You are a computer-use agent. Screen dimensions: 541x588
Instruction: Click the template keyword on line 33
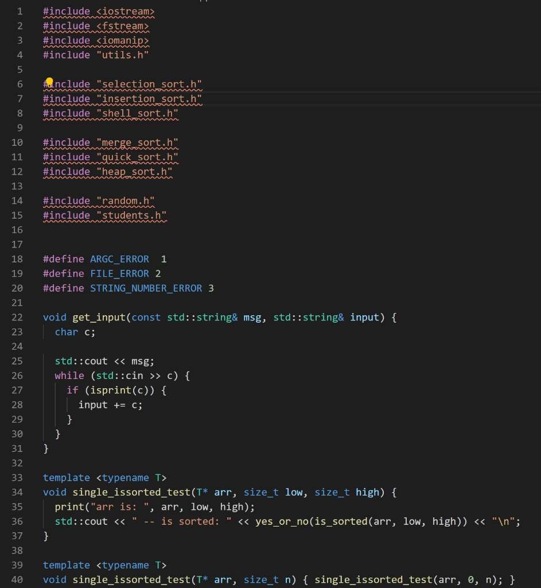coord(66,477)
